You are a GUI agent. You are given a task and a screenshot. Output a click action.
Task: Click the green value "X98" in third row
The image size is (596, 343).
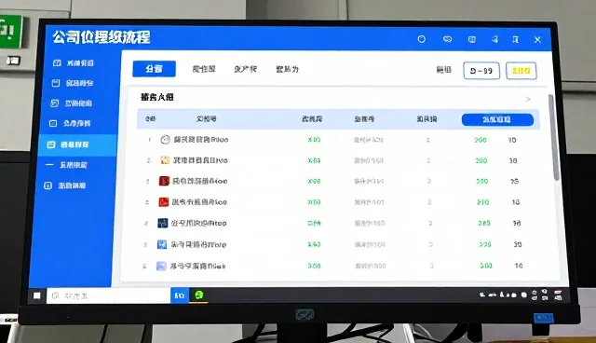point(314,182)
